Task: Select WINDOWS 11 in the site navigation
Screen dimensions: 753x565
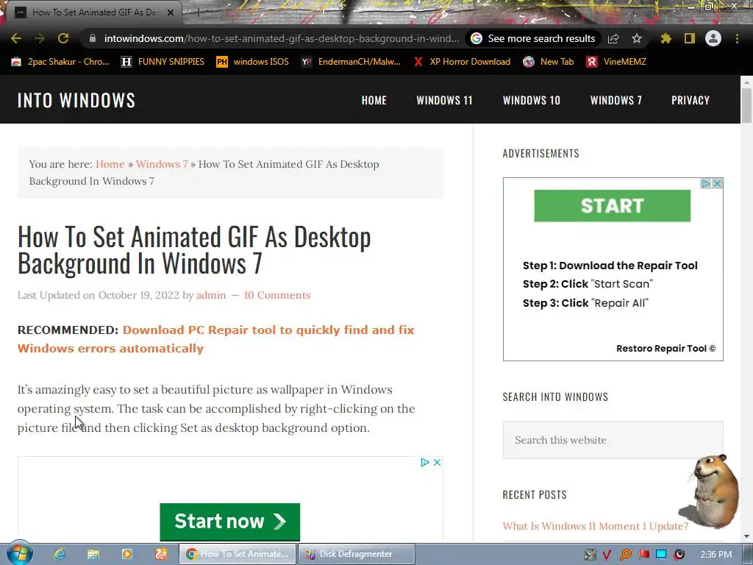Action: pos(444,100)
